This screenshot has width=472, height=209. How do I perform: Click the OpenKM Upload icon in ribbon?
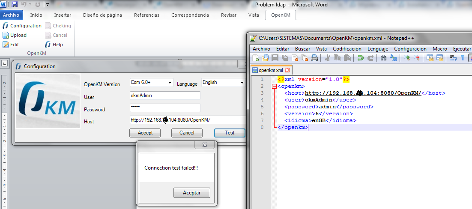pos(6,35)
